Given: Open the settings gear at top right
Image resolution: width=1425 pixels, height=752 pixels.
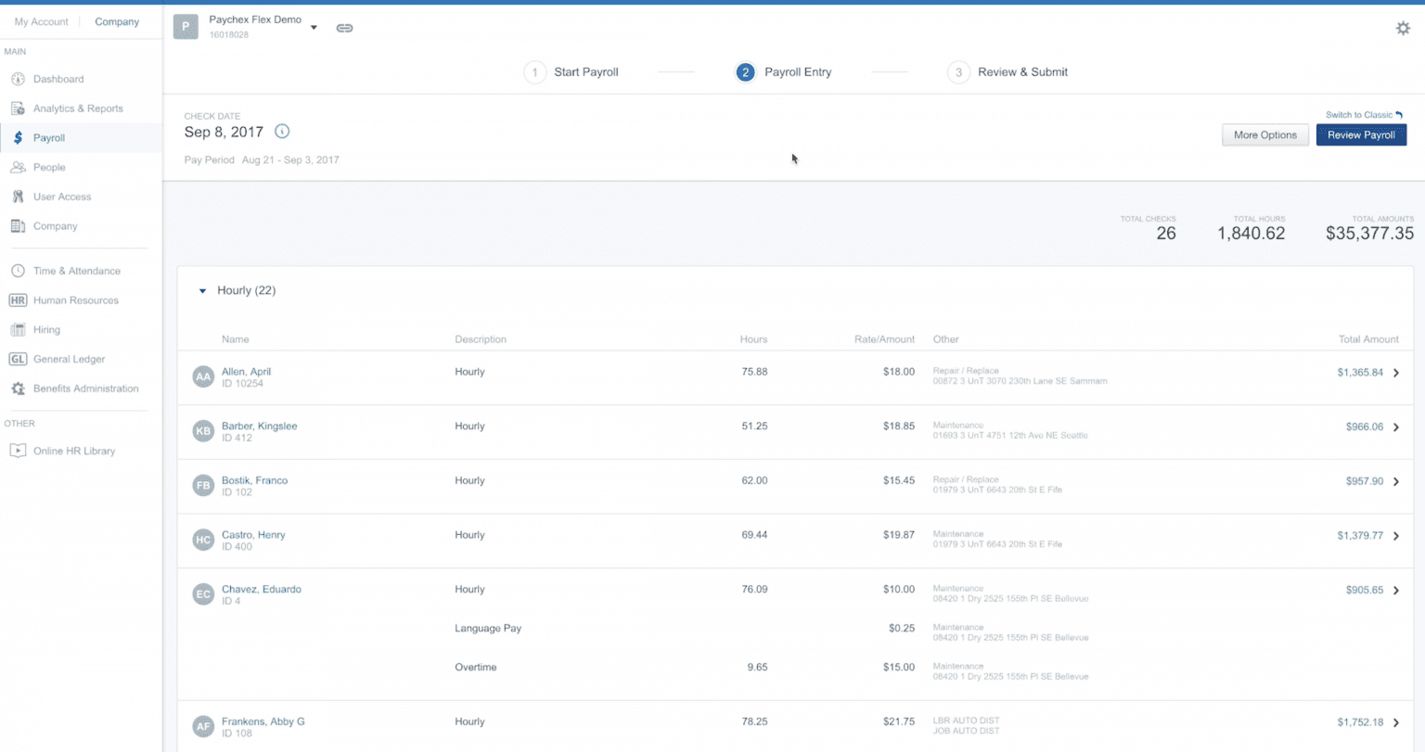Looking at the screenshot, I should (x=1403, y=28).
